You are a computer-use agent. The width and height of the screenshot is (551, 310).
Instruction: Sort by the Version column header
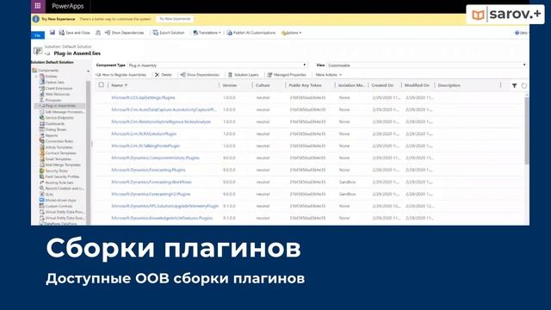tap(230, 85)
